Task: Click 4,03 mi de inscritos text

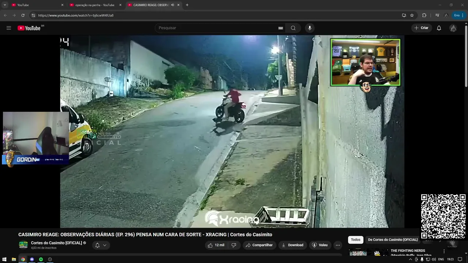Action: click(44, 248)
